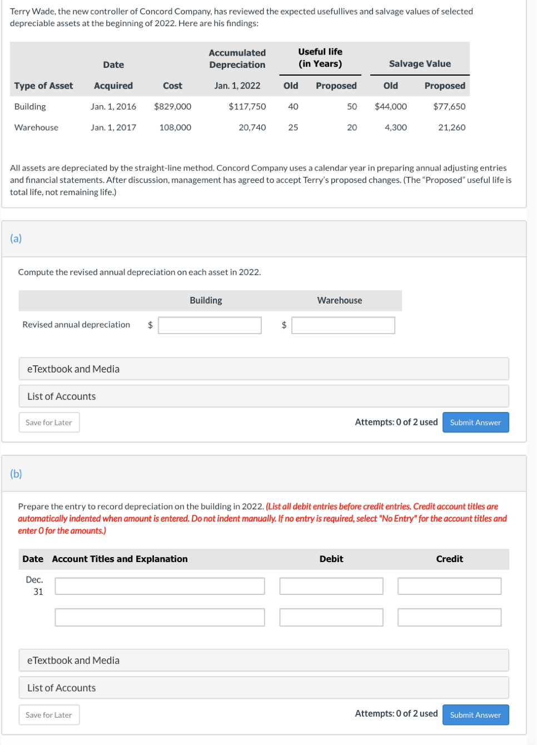Select the second row account title field
This screenshot has width=537, height=745.
point(160,617)
